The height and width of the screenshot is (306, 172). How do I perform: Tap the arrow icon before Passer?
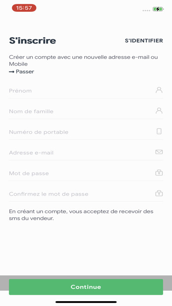pos(11,72)
